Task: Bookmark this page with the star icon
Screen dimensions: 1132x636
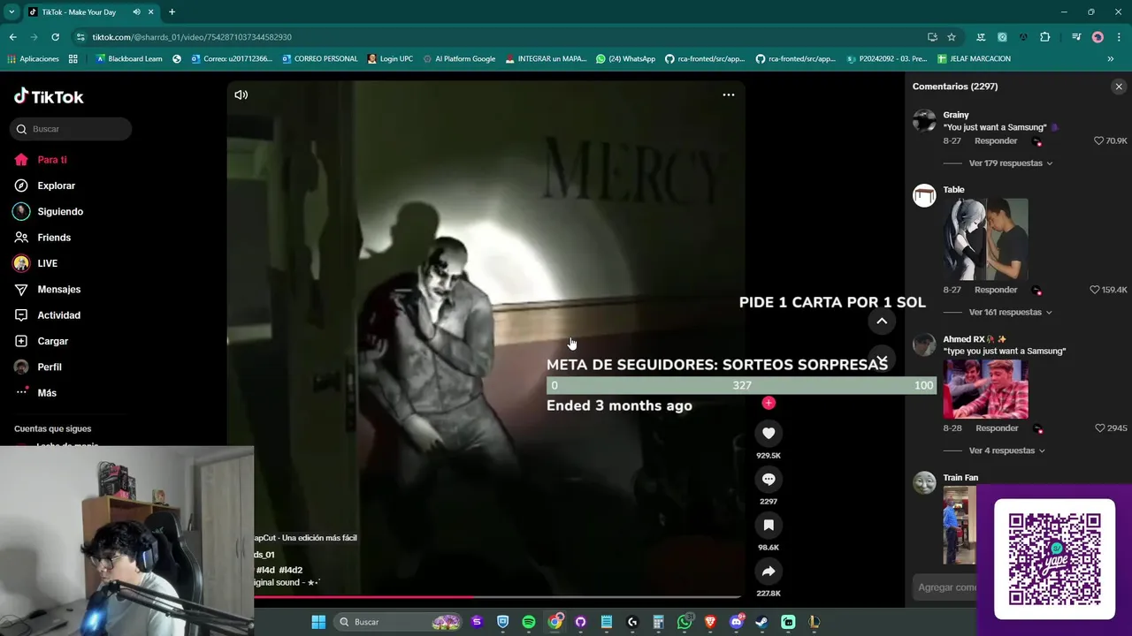Action: [952, 37]
